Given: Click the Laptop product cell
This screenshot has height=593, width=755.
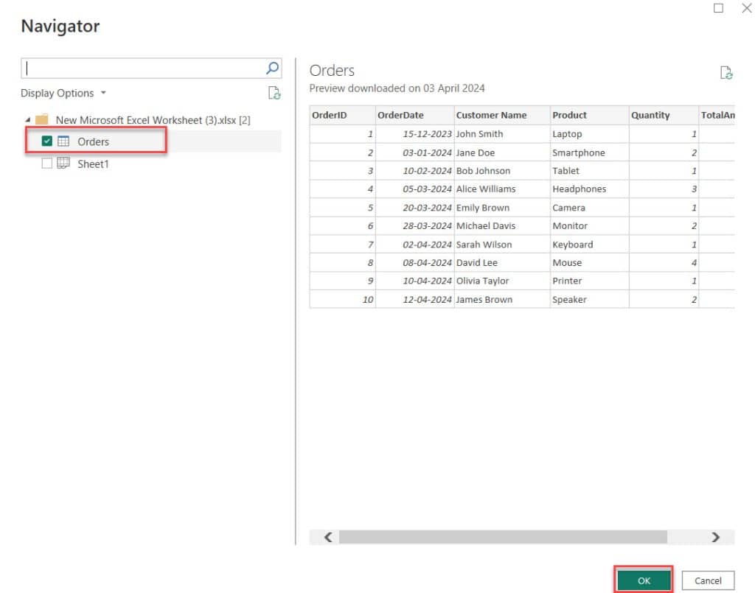Looking at the screenshot, I should [589, 134].
